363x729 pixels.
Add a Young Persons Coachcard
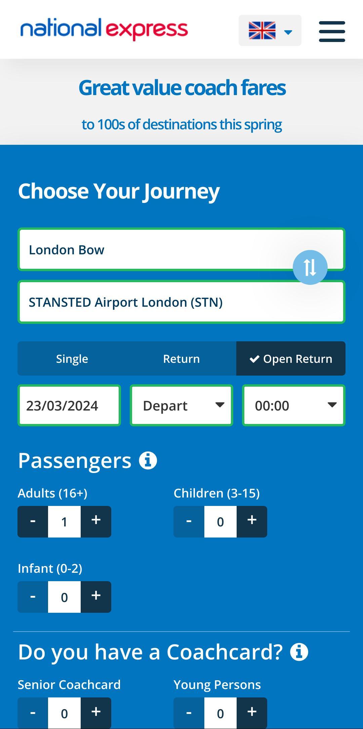(x=252, y=712)
